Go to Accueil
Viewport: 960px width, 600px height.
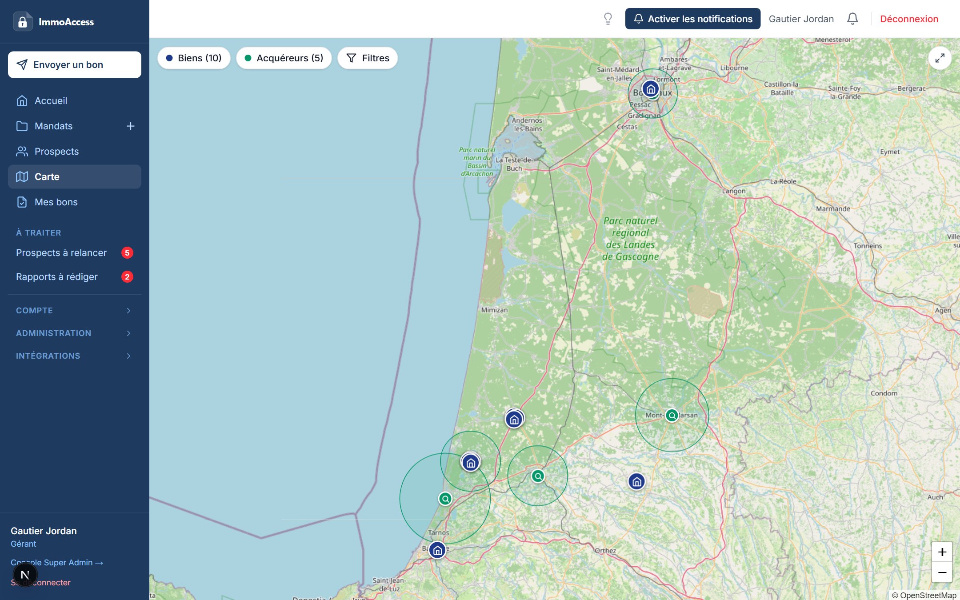(75, 101)
